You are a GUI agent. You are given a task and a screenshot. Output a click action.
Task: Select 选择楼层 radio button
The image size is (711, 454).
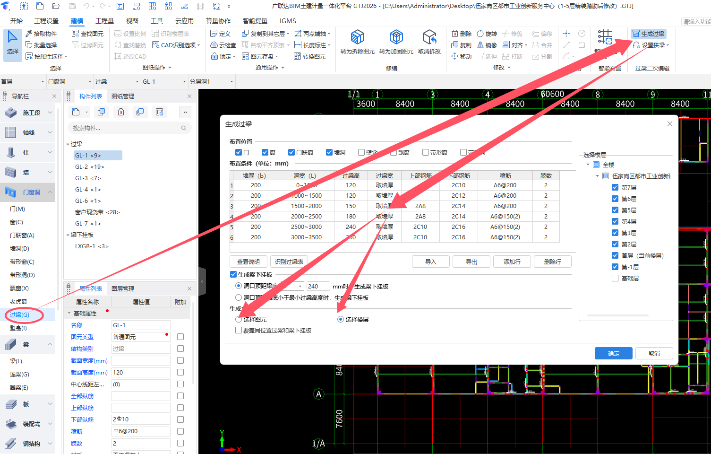[x=341, y=319]
